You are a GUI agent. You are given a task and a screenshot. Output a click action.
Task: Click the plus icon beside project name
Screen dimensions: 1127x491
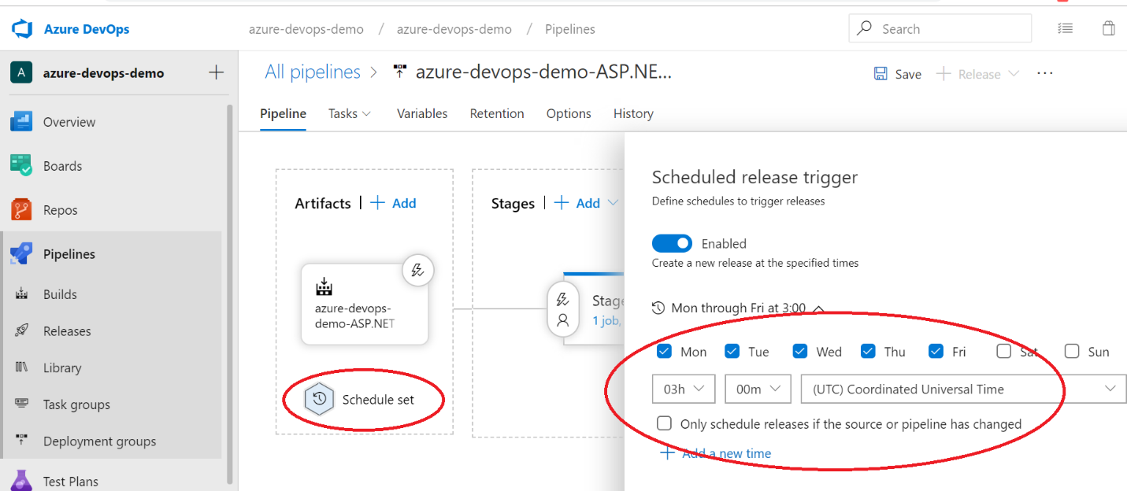[x=216, y=72]
